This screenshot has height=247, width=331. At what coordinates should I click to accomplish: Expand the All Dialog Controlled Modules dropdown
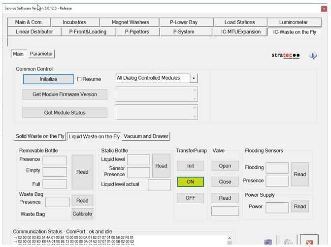tap(194, 78)
